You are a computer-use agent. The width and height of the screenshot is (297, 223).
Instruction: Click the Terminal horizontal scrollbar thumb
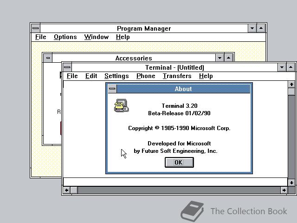tap(74, 190)
